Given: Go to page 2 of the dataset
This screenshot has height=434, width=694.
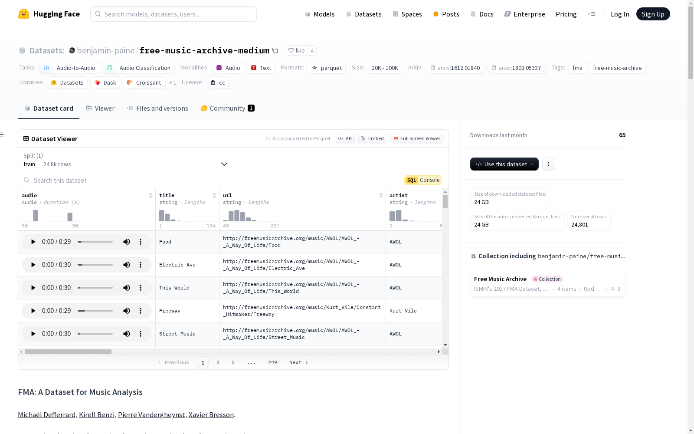Looking at the screenshot, I should [218, 362].
